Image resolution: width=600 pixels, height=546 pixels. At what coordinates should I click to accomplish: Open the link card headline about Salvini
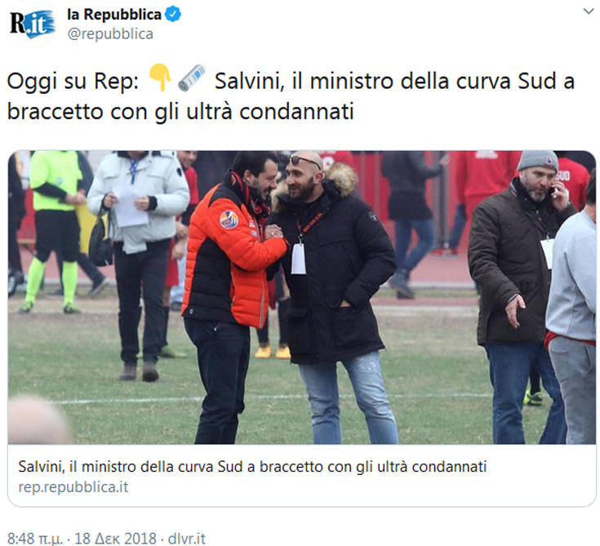[252, 467]
